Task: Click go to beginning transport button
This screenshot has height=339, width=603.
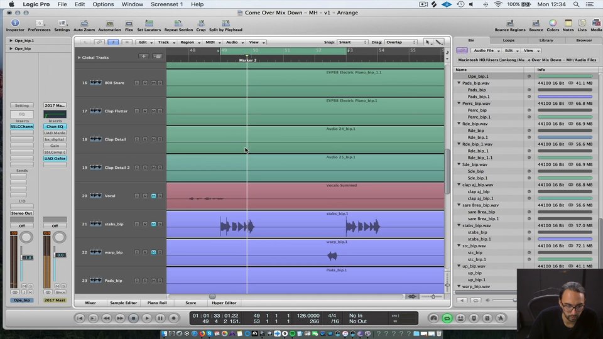Action: click(80, 318)
